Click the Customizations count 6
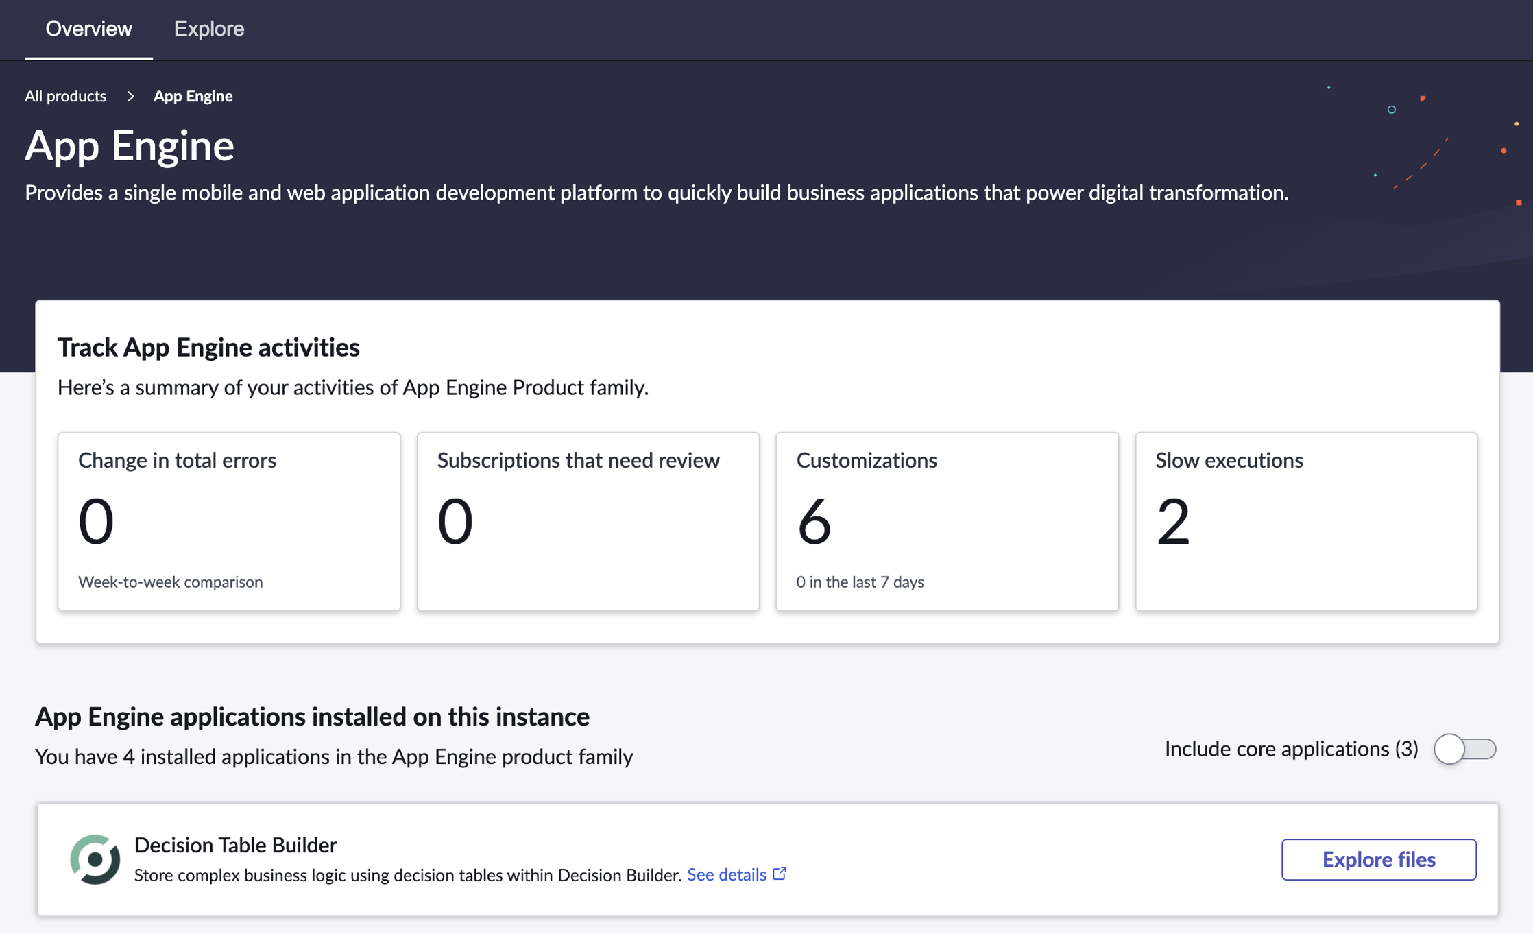This screenshot has height=934, width=1533. 814,521
